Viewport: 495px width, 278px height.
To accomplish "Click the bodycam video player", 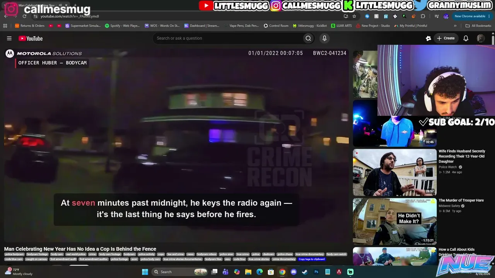I will [176, 145].
